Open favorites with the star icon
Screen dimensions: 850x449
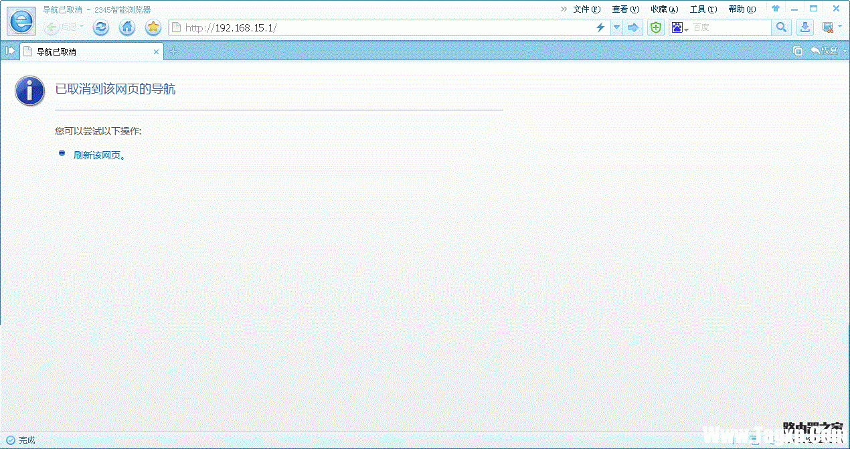pyautogui.click(x=153, y=27)
